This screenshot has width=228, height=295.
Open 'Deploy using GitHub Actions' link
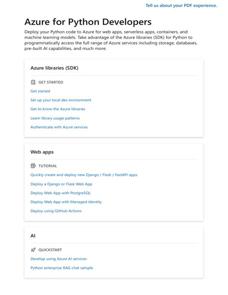click(x=56, y=211)
